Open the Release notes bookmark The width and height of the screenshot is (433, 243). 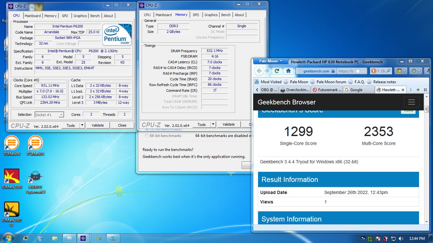[x=381, y=82]
